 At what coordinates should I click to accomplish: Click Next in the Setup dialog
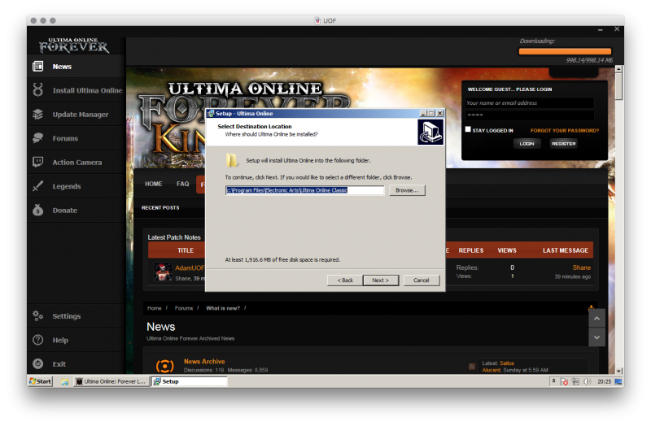pos(381,280)
